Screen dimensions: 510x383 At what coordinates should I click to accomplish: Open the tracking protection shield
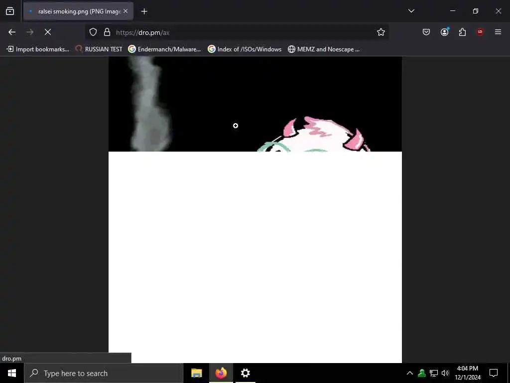[x=93, y=32]
